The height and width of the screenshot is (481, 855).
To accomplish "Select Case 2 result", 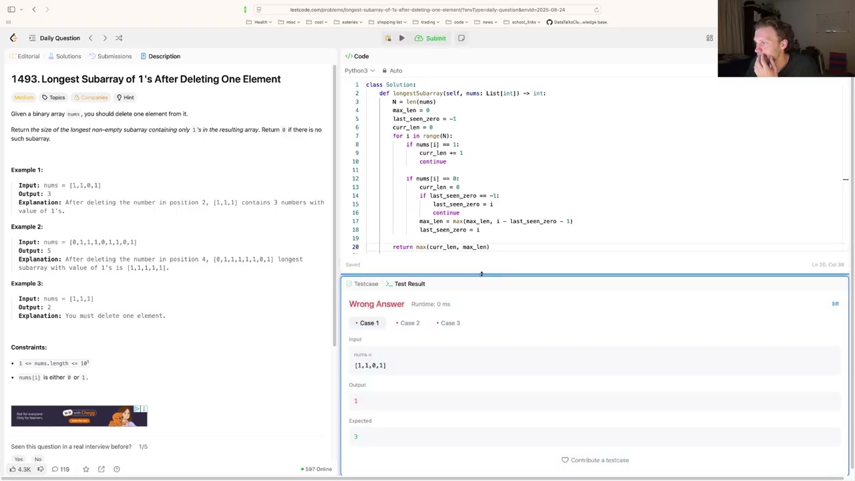I will pos(407,323).
